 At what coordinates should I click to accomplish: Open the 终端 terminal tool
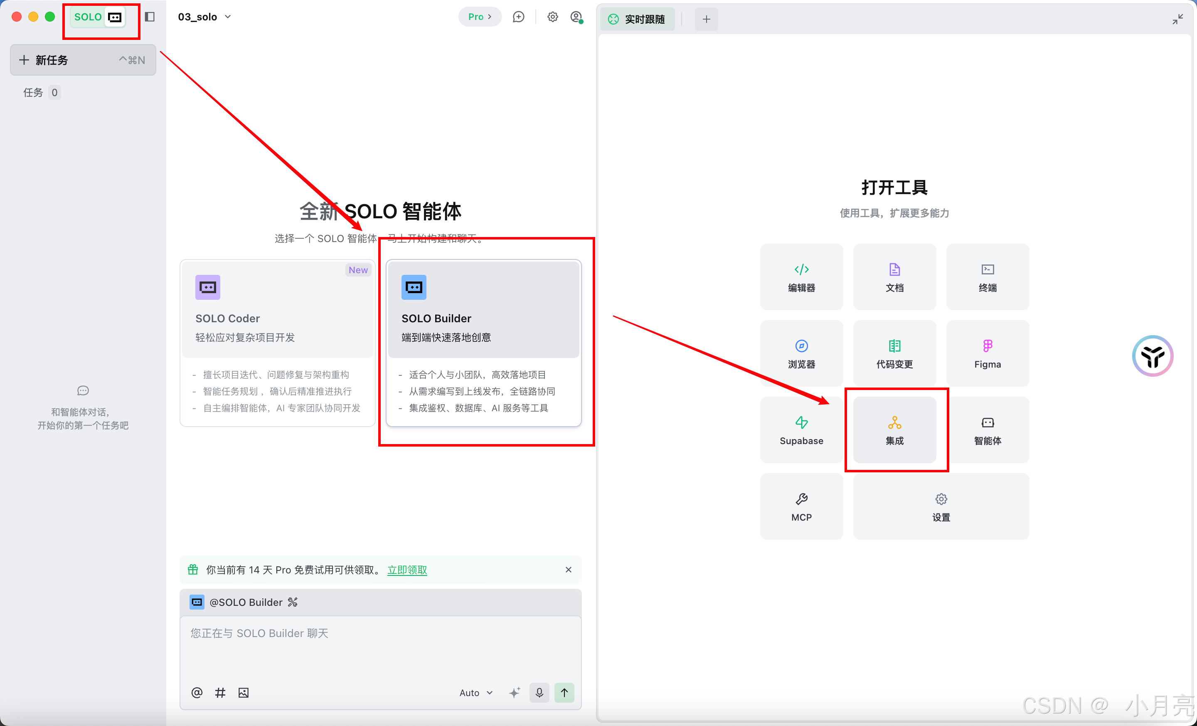[987, 277]
